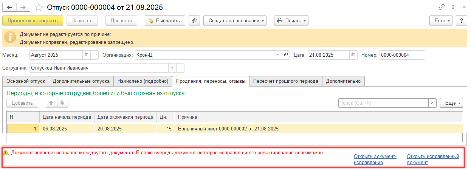Open help with the question mark button
The height and width of the screenshot is (169, 471).
(x=461, y=20)
